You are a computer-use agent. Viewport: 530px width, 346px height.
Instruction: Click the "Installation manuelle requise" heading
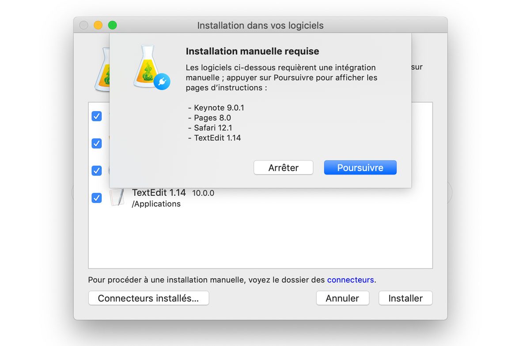(252, 51)
